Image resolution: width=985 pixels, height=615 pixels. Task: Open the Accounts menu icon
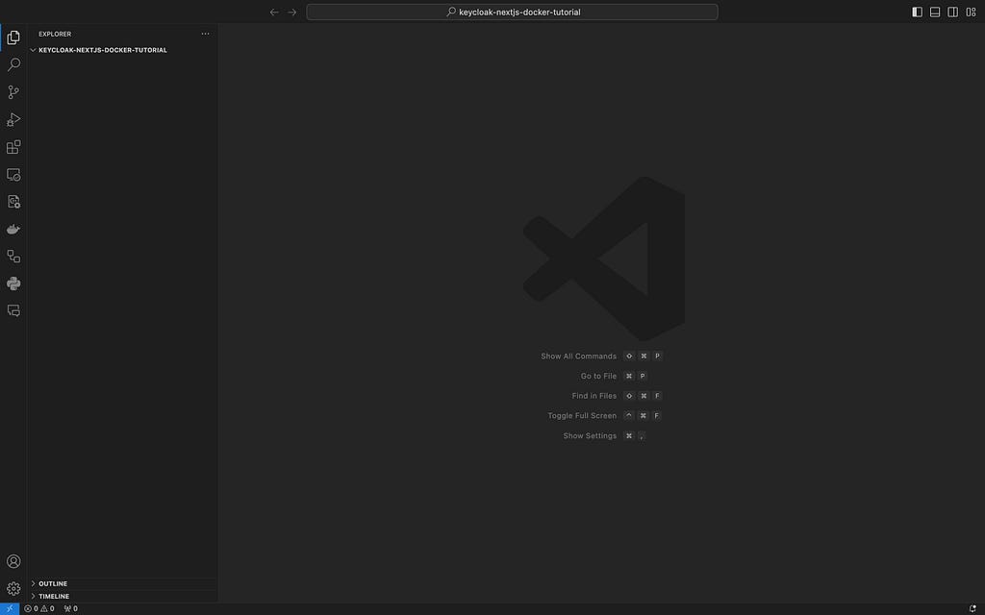13,561
